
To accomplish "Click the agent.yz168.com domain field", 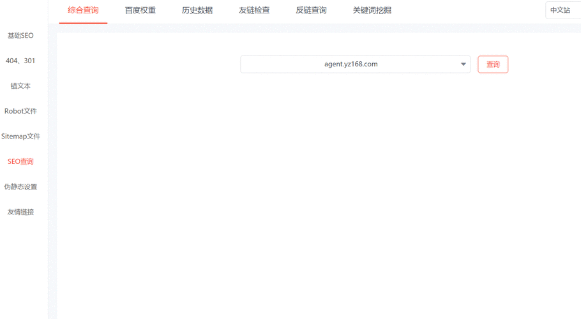I will 351,64.
